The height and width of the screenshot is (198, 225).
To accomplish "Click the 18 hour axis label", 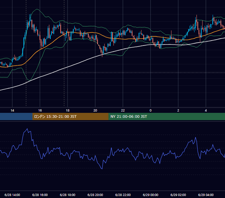I will (67, 111).
